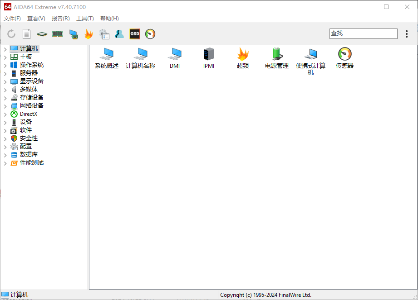The height and width of the screenshot is (300, 418).
Task: Expand the 主板 tree node arrow
Action: click(5, 57)
